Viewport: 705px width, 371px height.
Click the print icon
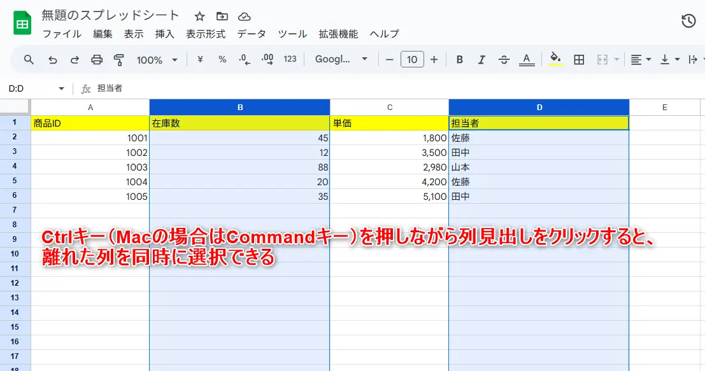[97, 60]
